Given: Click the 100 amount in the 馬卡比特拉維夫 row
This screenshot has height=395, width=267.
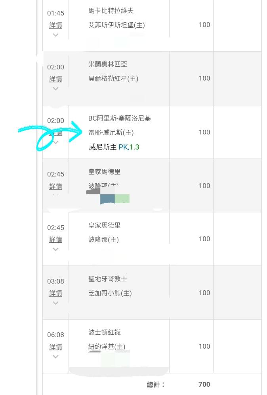Looking at the screenshot, I should pyautogui.click(x=204, y=25).
